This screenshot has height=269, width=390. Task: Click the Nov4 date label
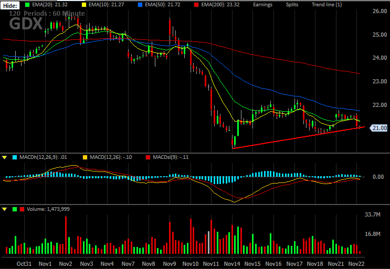pyautogui.click(x=107, y=264)
